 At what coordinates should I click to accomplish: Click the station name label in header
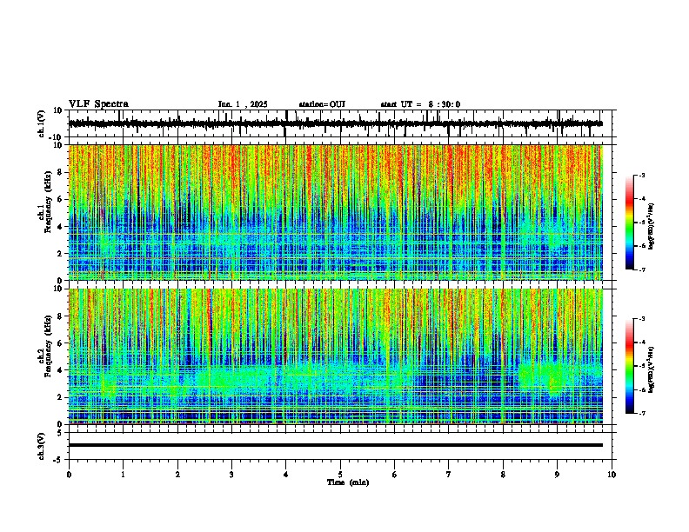[x=322, y=104]
